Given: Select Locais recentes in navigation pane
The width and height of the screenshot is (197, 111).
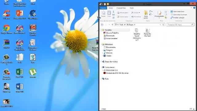Looking at the screenshot, I should 112,39.
